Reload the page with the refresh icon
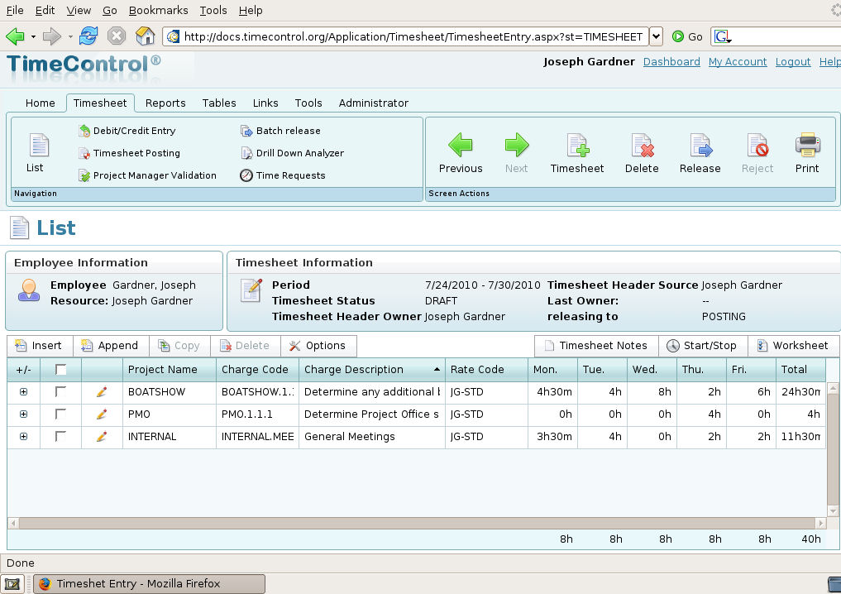 88,36
